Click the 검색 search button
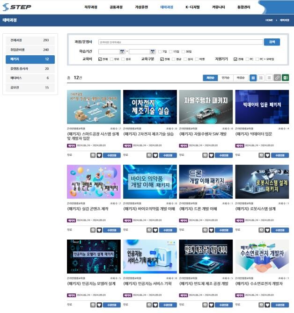Screen dimensions: 294x313 (x=272, y=42)
